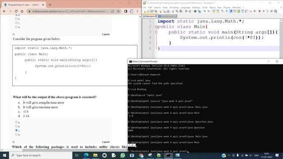This screenshot has width=283, height=159.
Task: Click the Save All icon in Notepad++
Action: tap(156, 11)
